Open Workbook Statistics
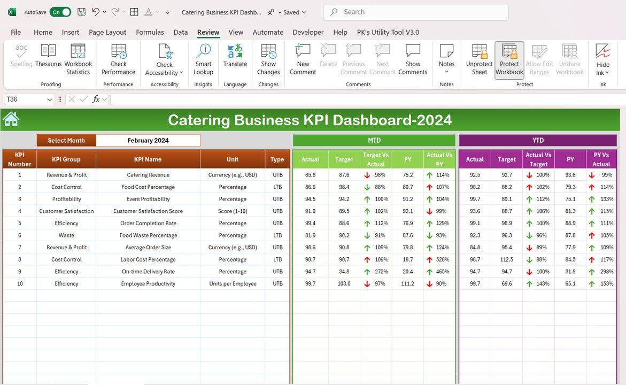The height and width of the screenshot is (385, 626). click(78, 59)
